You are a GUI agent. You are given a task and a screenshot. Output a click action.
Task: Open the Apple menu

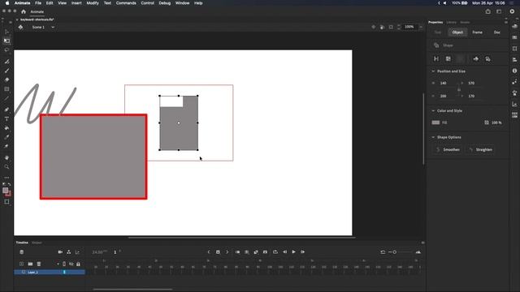7,3
